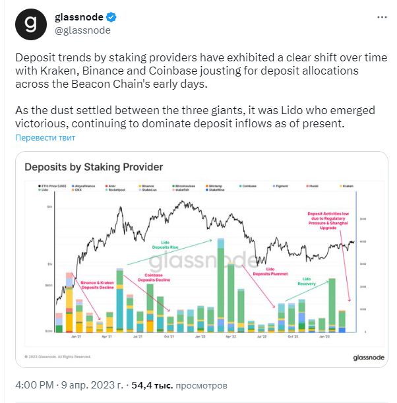Open the three-dot more options menu
Image resolution: width=397 pixels, height=403 pixels.
coord(382,17)
